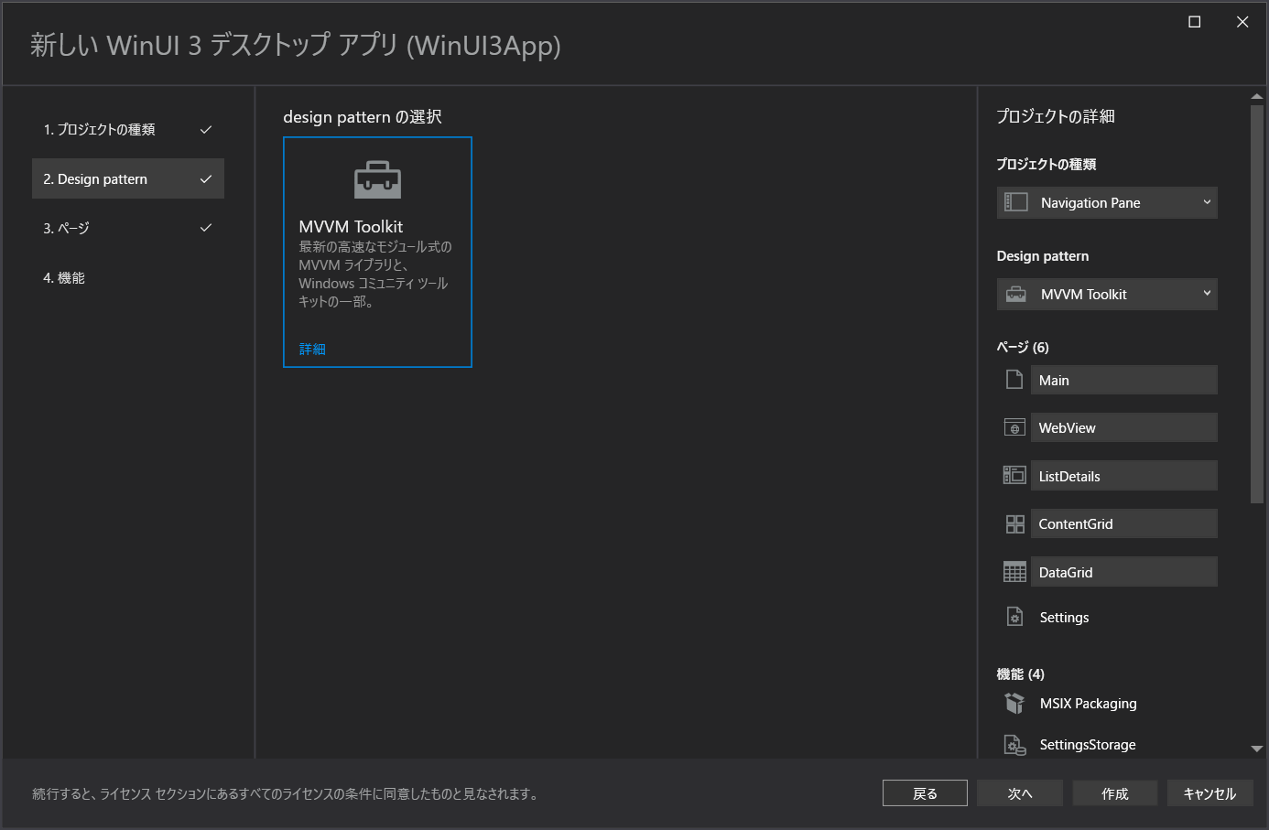Click the Navigation Pane layout icon

click(1016, 202)
